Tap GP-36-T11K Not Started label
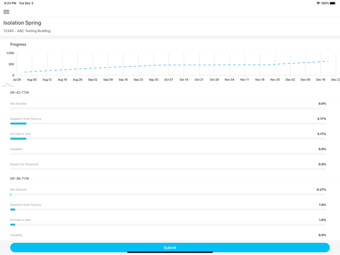The width and height of the screenshot is (340, 255). pos(18,190)
